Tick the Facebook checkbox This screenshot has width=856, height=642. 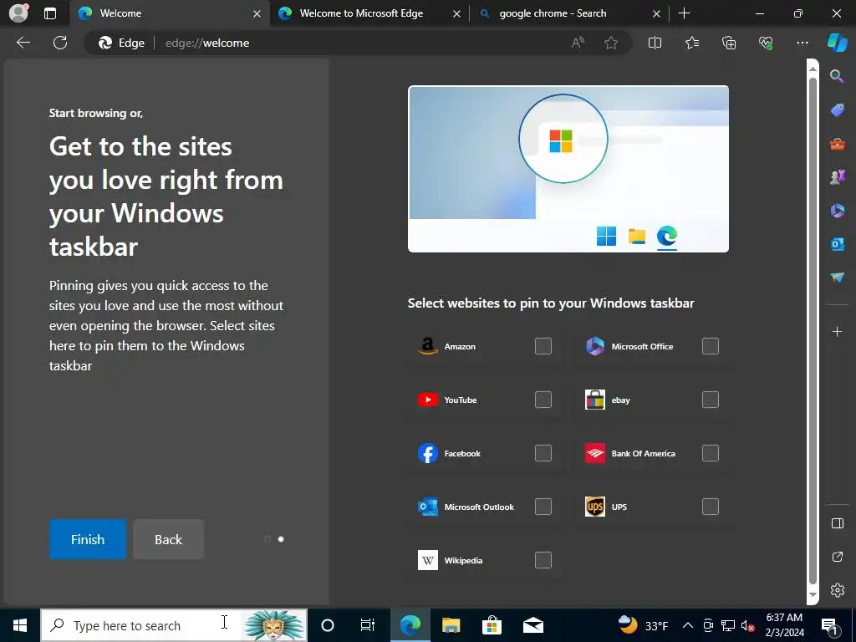(x=543, y=453)
